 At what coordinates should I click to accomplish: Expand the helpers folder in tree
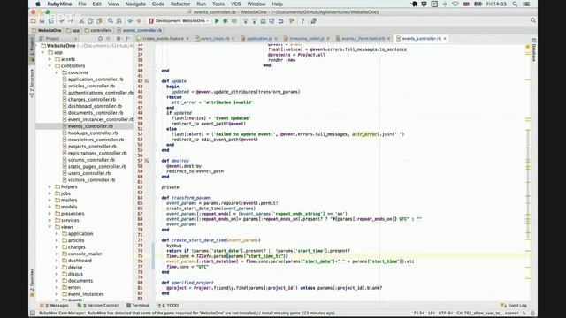click(50, 186)
